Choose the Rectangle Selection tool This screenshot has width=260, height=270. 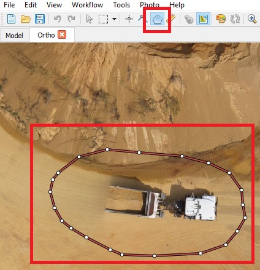(104, 19)
